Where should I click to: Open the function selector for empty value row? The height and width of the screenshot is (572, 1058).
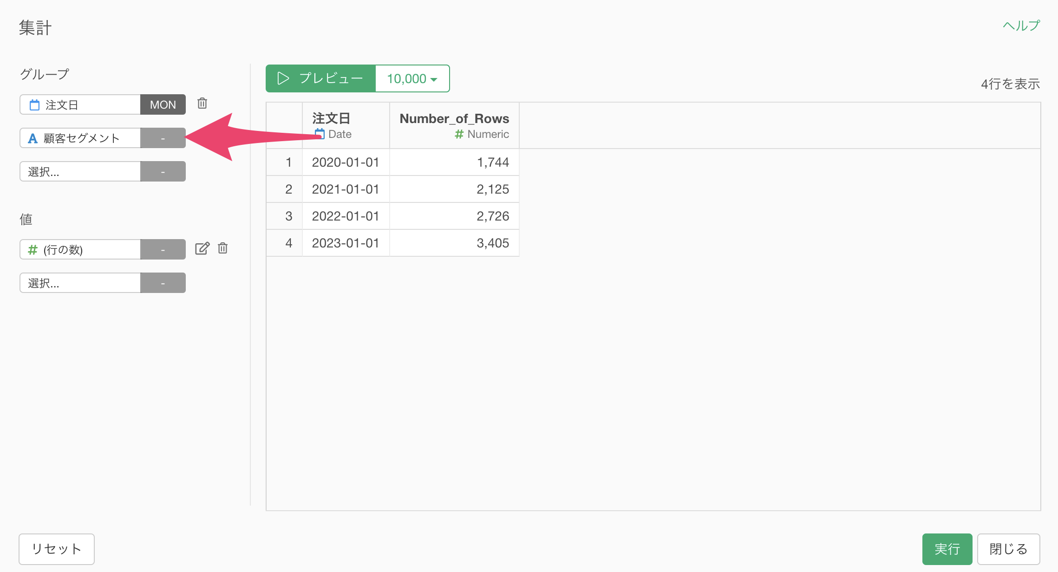point(163,283)
